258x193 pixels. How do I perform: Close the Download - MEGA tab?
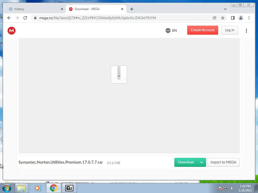coord(122,9)
